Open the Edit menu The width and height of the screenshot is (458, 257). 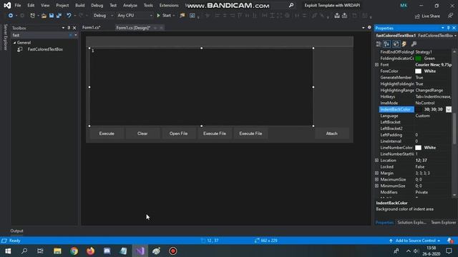[31, 5]
